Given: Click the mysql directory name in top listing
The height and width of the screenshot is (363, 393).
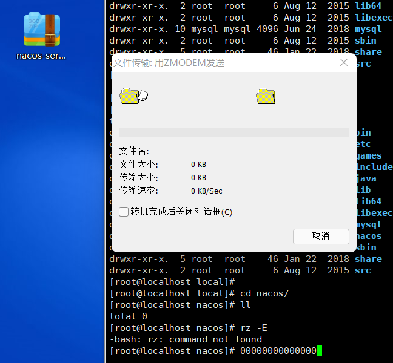Looking at the screenshot, I should tap(368, 29).
